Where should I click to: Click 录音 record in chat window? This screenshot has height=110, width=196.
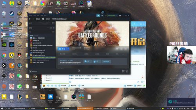81,85
